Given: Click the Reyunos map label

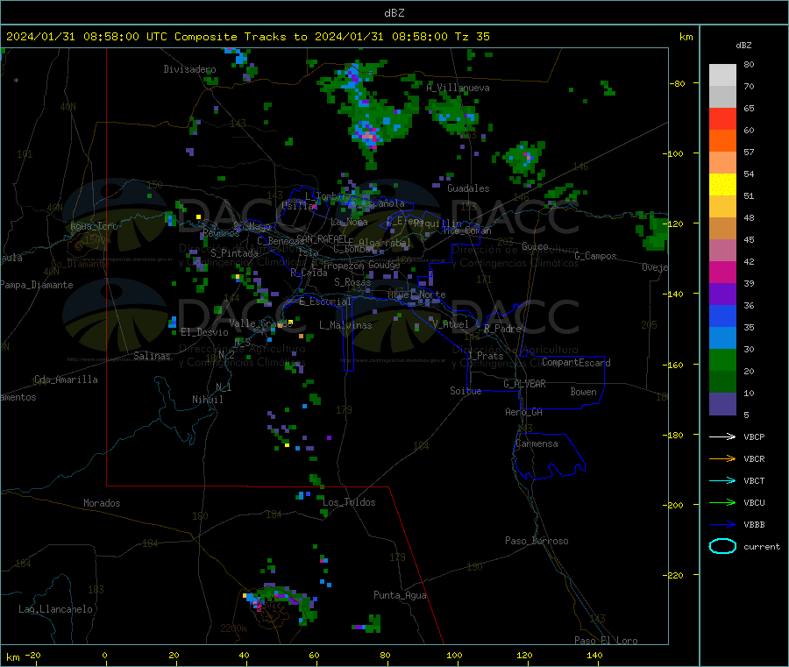Looking at the screenshot, I should point(221,233).
